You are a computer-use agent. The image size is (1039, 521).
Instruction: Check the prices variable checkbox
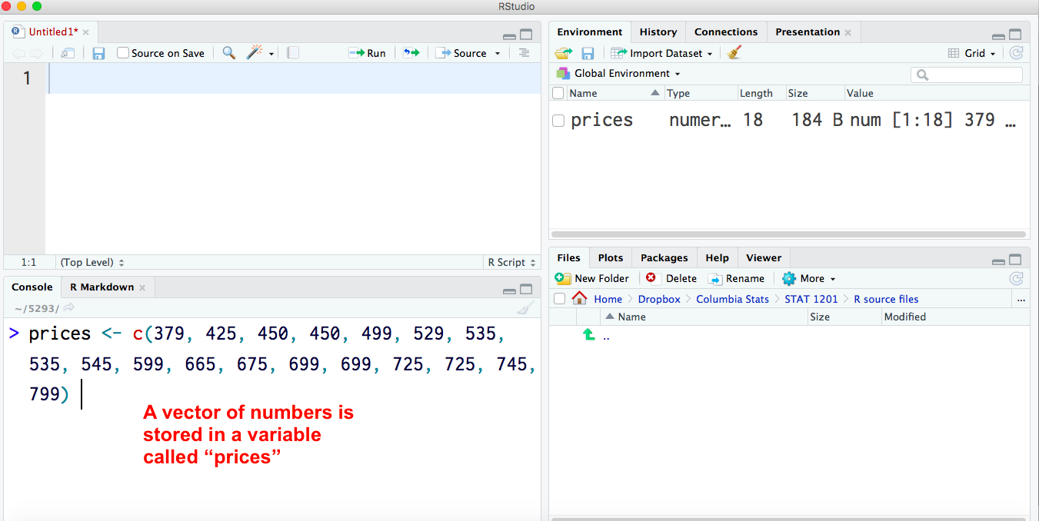[x=558, y=121]
